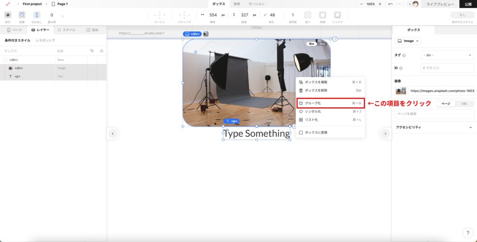Zoom out with the minus icon

click(x=361, y=4)
